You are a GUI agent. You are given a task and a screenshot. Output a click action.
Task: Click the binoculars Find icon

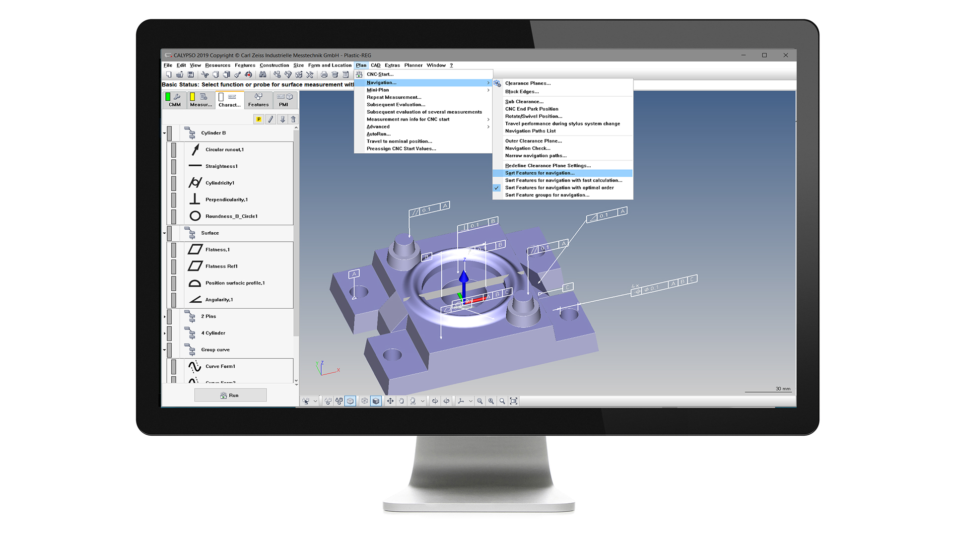click(x=263, y=74)
